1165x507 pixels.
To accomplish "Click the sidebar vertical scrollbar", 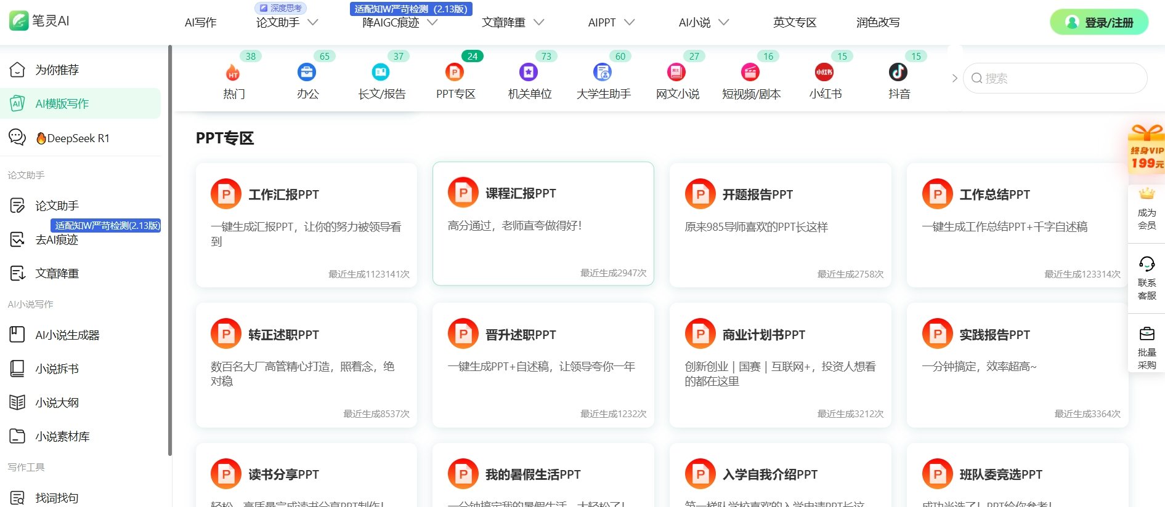I will (x=170, y=246).
